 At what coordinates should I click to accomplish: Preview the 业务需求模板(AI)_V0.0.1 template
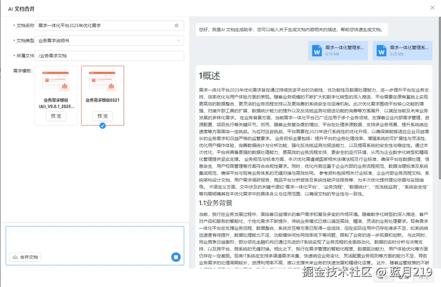pos(56,116)
